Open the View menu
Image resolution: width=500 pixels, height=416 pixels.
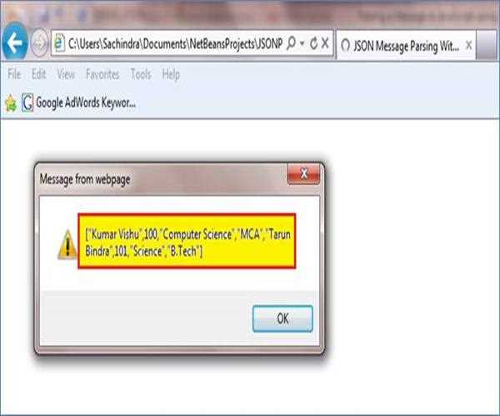point(66,74)
